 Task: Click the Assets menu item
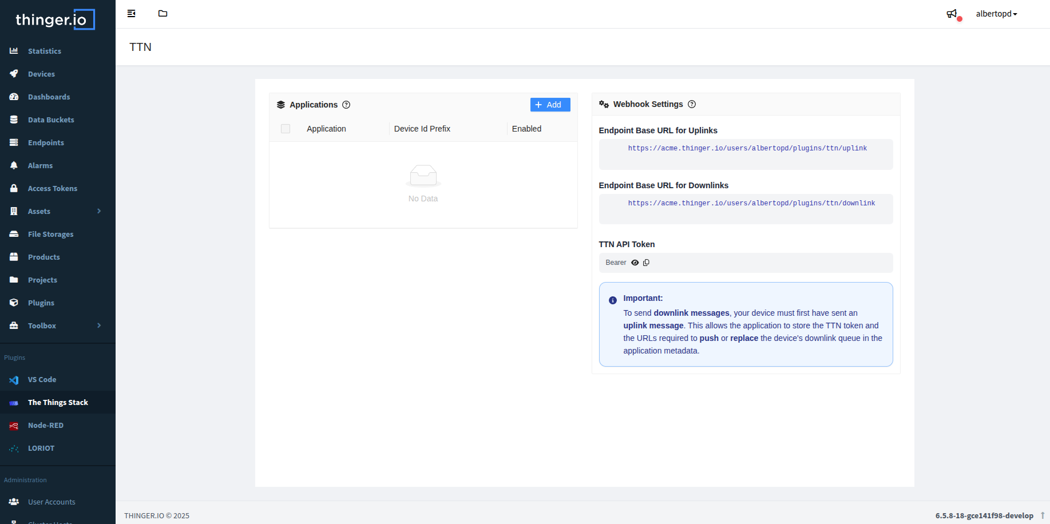pyautogui.click(x=58, y=211)
